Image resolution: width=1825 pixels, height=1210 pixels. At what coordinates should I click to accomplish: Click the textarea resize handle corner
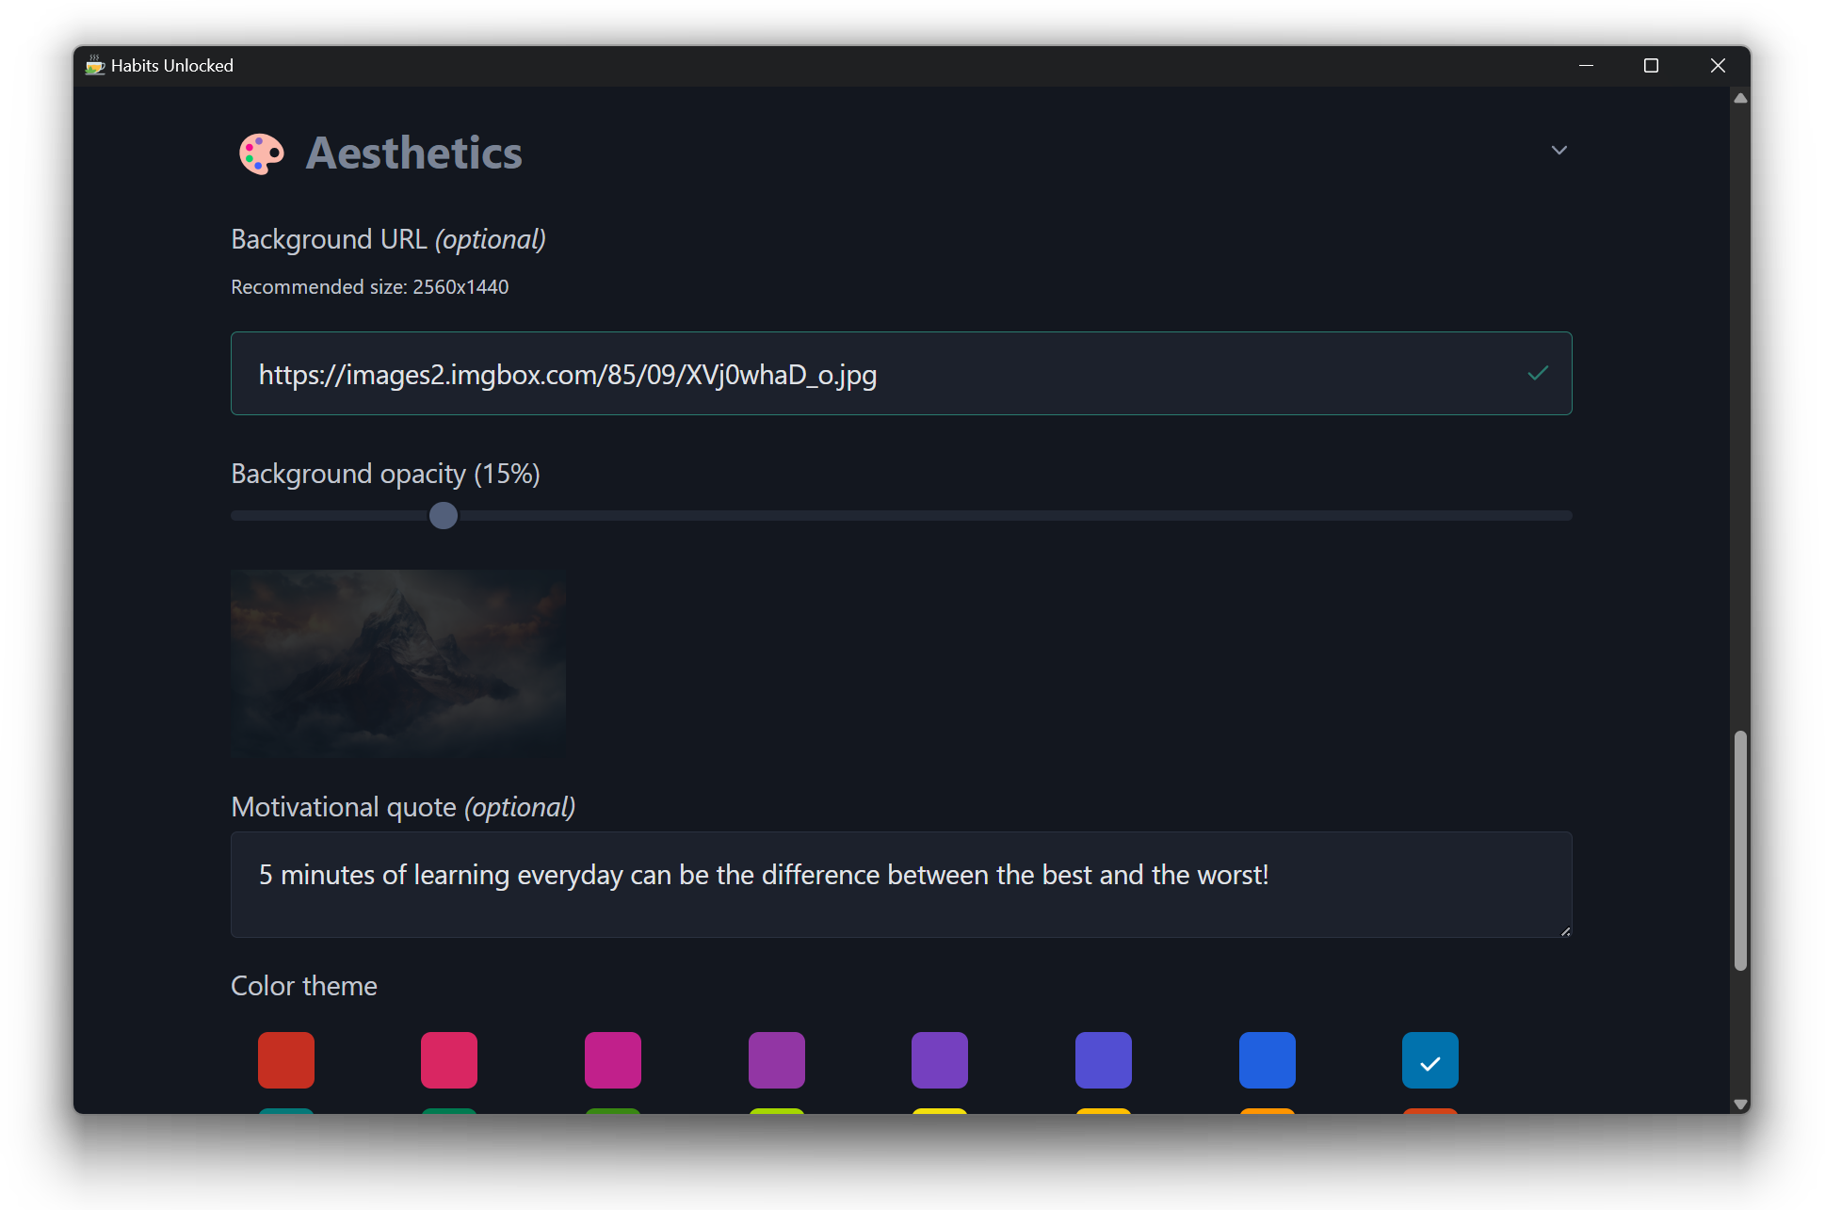coord(1565,931)
